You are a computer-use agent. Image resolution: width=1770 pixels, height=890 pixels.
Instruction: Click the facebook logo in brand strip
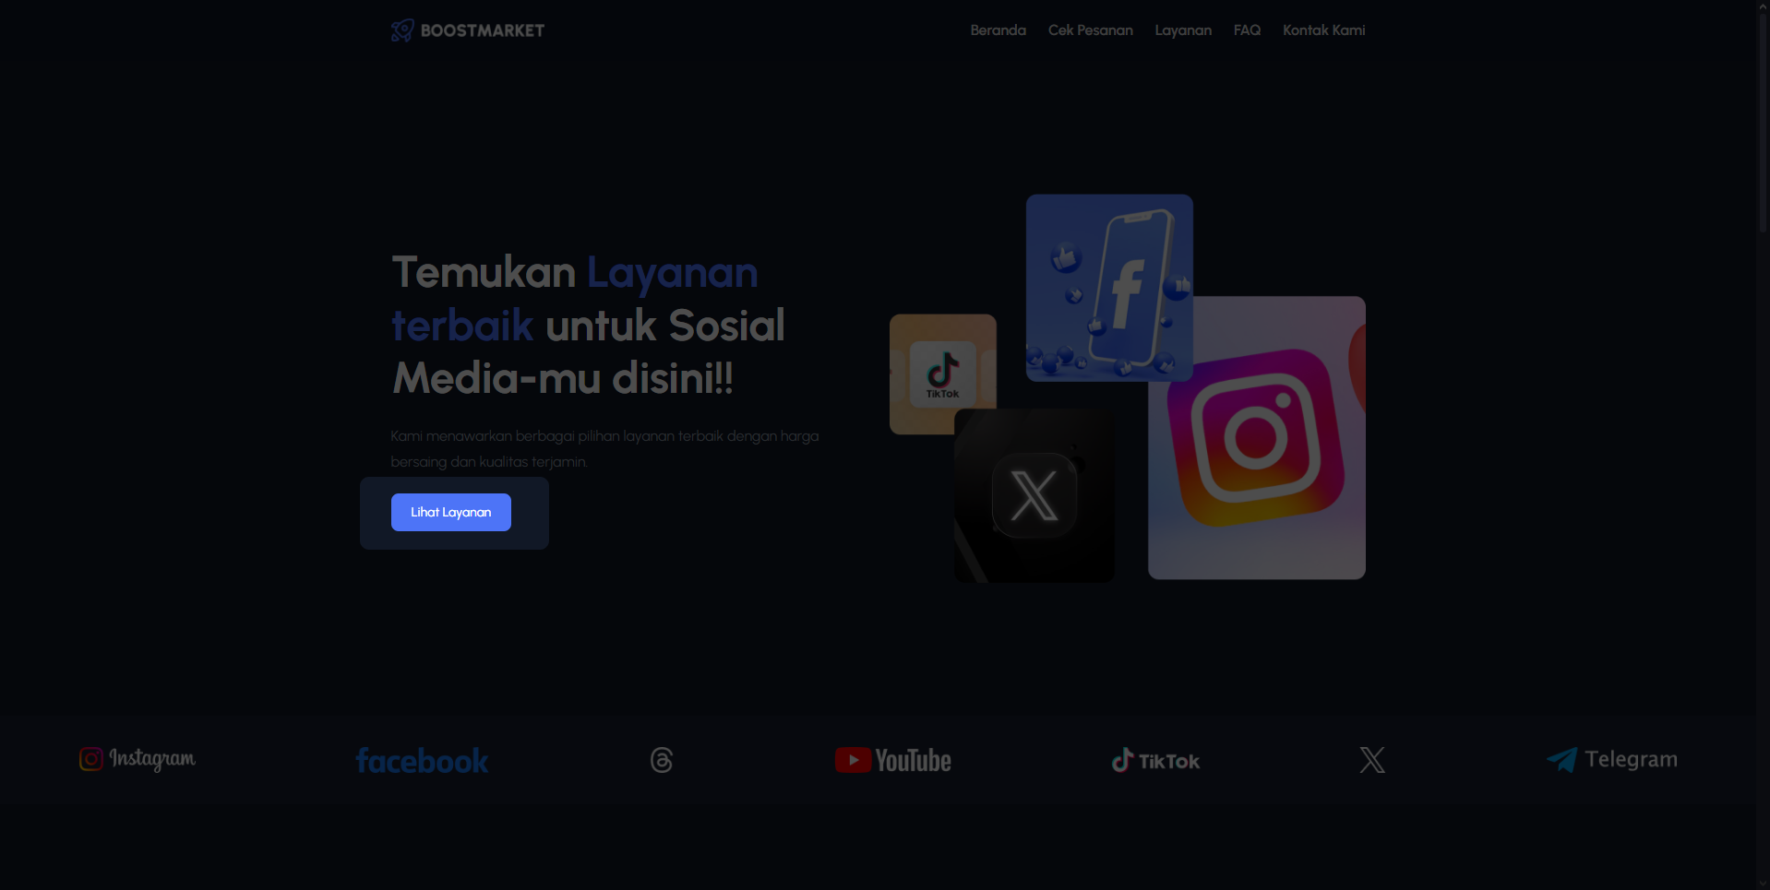click(423, 760)
